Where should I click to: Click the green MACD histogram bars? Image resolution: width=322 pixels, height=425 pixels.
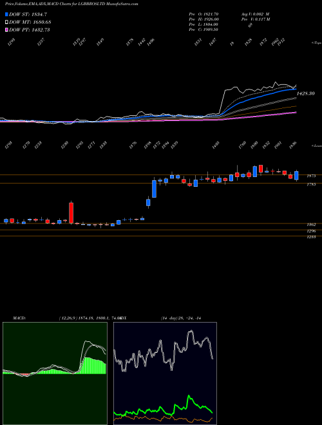pos(92,366)
